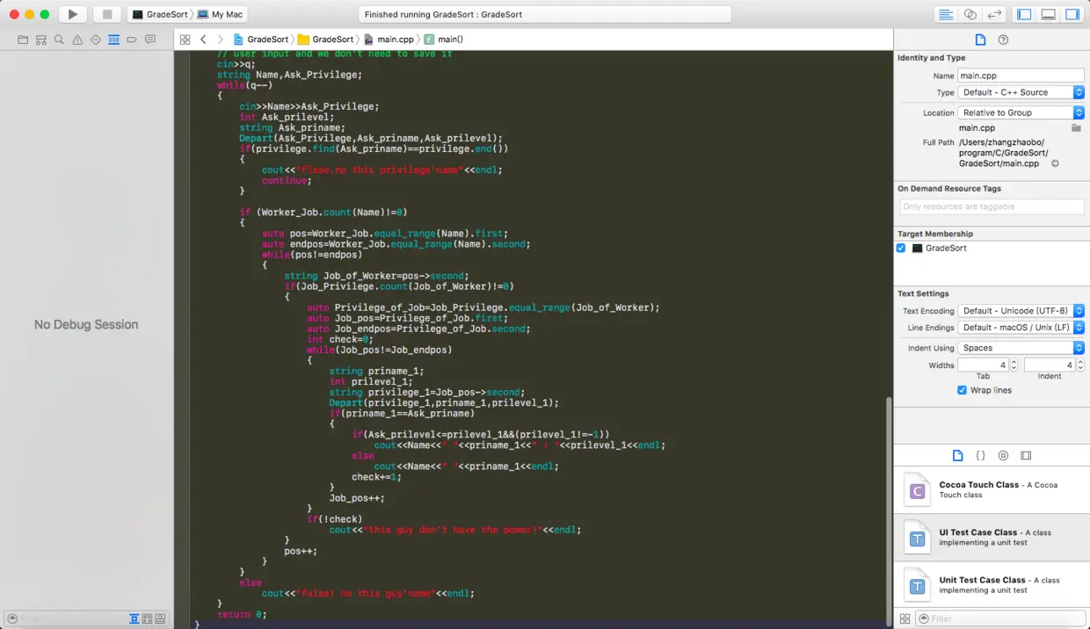Select main() function in jump bar

(x=444, y=40)
